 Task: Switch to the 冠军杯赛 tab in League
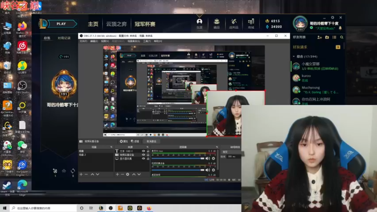tap(145, 24)
